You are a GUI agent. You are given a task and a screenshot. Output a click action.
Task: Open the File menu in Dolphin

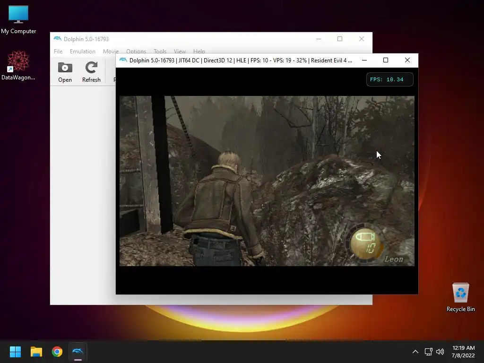point(58,51)
